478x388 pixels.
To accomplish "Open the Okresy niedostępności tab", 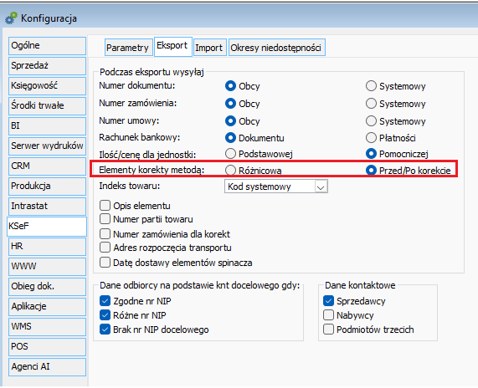I will pyautogui.click(x=277, y=48).
